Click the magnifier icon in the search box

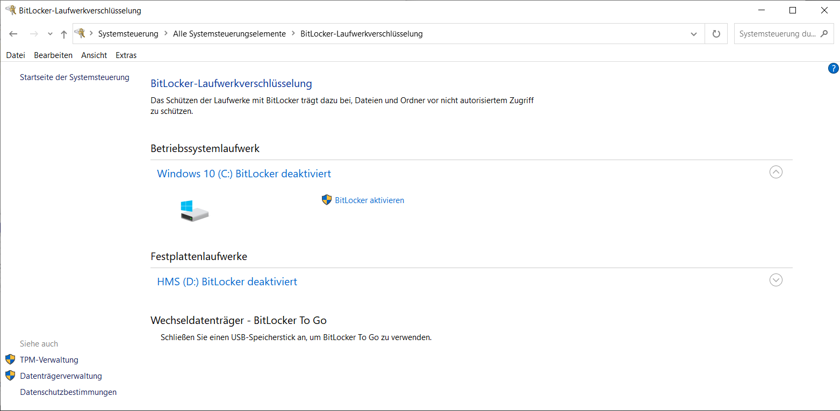(824, 33)
